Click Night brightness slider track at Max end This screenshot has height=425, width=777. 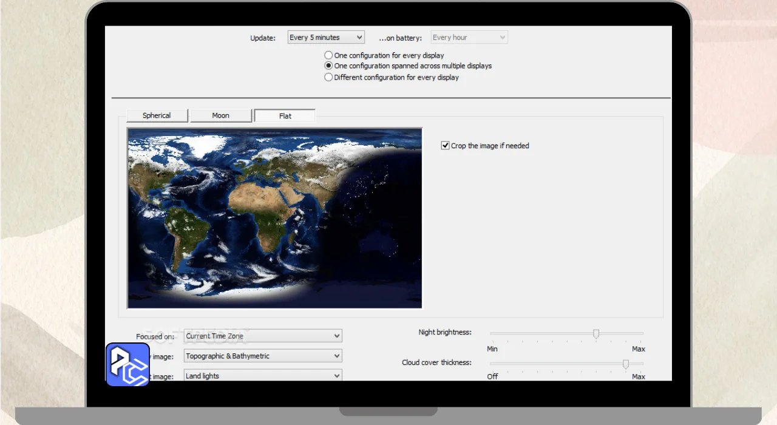641,333
